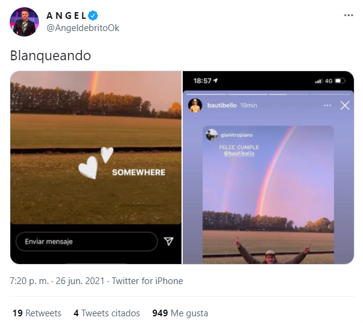Tap the send arrow icon beside Enviar mensaje
This screenshot has height=323, width=363.
[169, 241]
